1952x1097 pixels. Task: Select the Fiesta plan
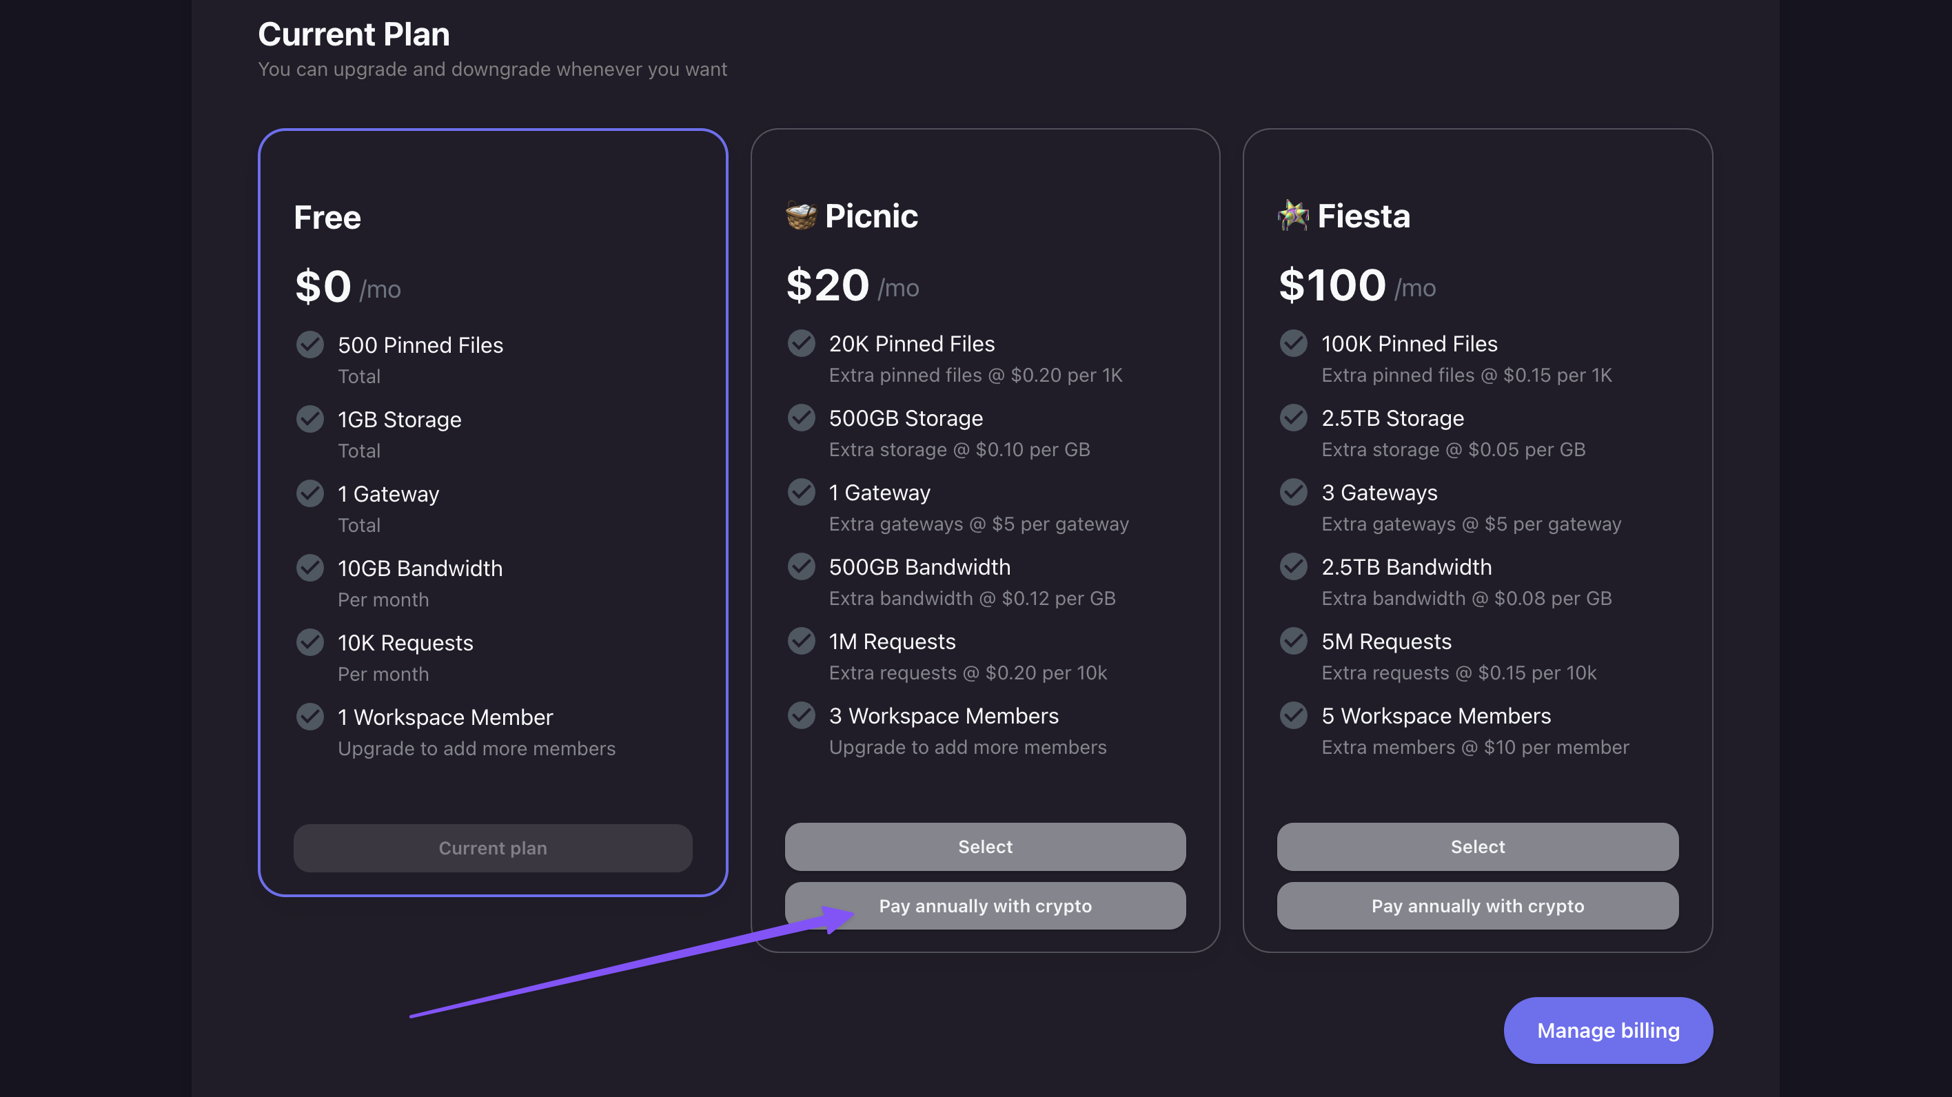click(x=1478, y=847)
